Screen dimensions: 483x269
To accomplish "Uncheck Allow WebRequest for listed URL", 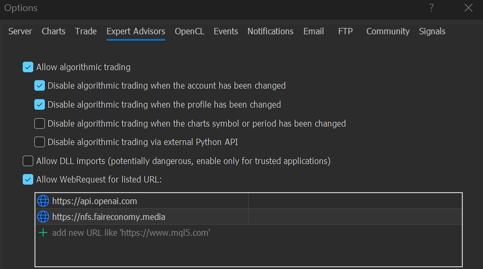I will point(28,179).
